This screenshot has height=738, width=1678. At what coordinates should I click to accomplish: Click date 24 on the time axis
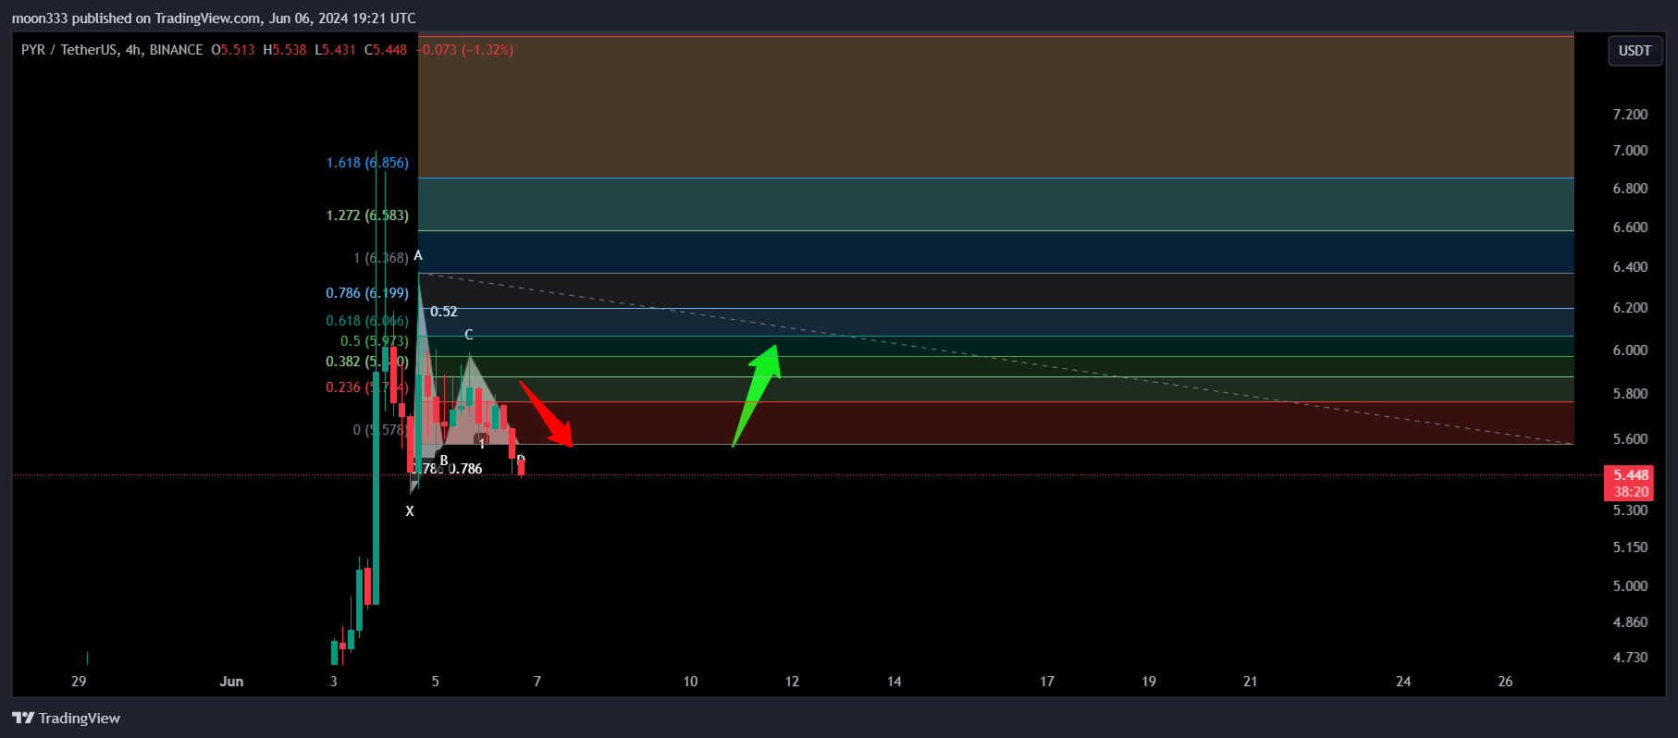pos(1403,682)
